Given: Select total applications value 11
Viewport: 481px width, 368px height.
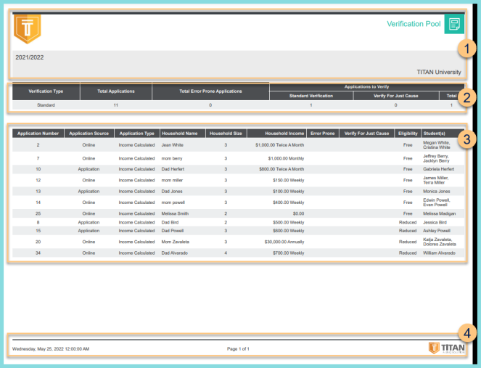Looking at the screenshot, I should coord(115,105).
